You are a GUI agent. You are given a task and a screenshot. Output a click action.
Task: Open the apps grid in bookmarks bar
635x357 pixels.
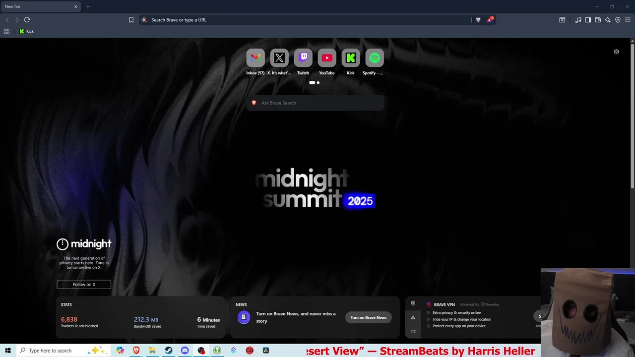tap(6, 31)
